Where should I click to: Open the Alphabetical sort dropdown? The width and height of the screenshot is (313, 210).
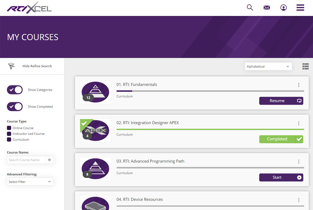pos(268,66)
